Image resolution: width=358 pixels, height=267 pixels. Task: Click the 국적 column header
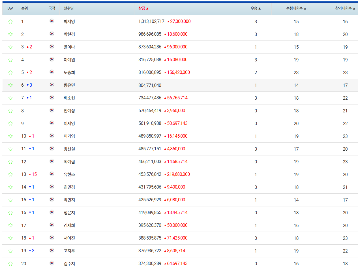coord(52,8)
